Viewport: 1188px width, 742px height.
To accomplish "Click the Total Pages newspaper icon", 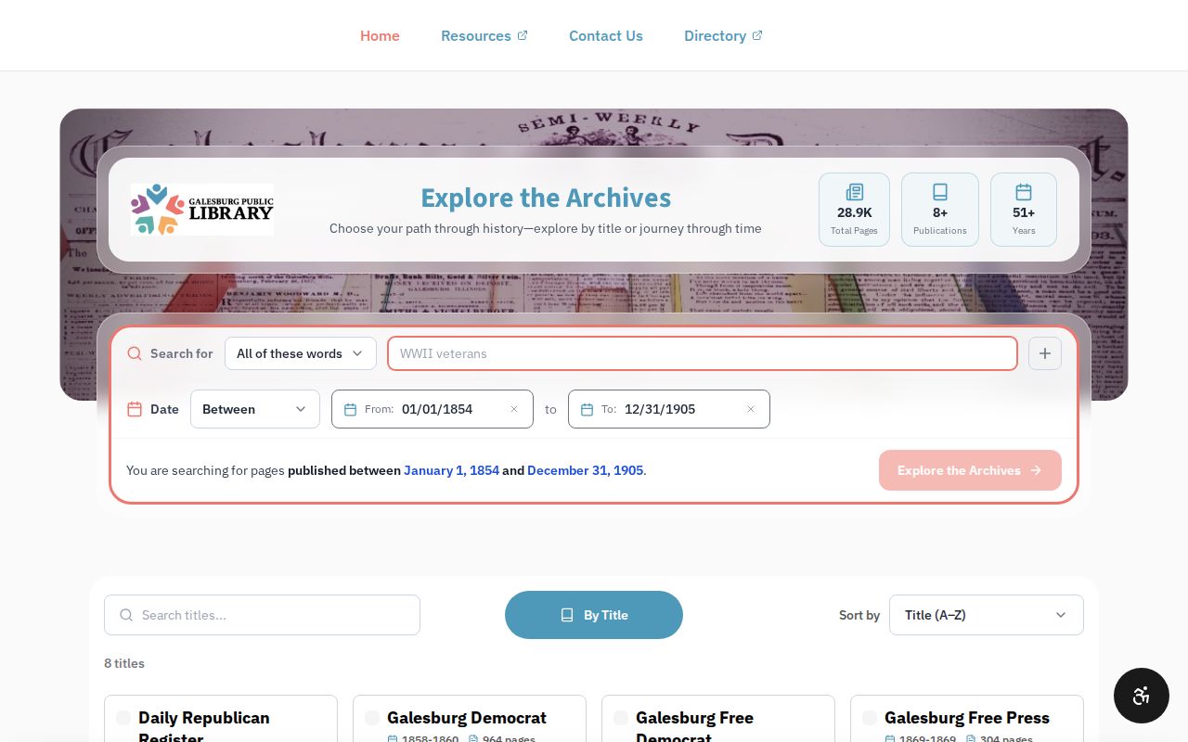I will click(854, 192).
